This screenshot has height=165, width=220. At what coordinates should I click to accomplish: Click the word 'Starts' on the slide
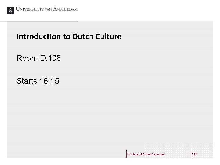pos(27,81)
